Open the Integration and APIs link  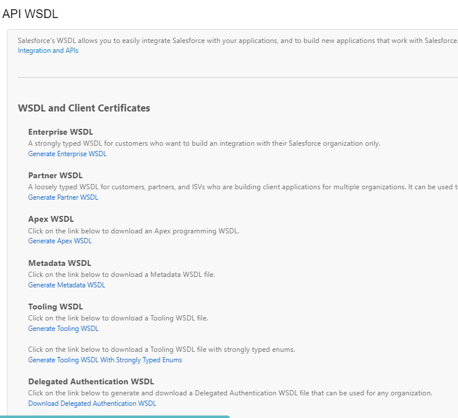click(x=48, y=51)
